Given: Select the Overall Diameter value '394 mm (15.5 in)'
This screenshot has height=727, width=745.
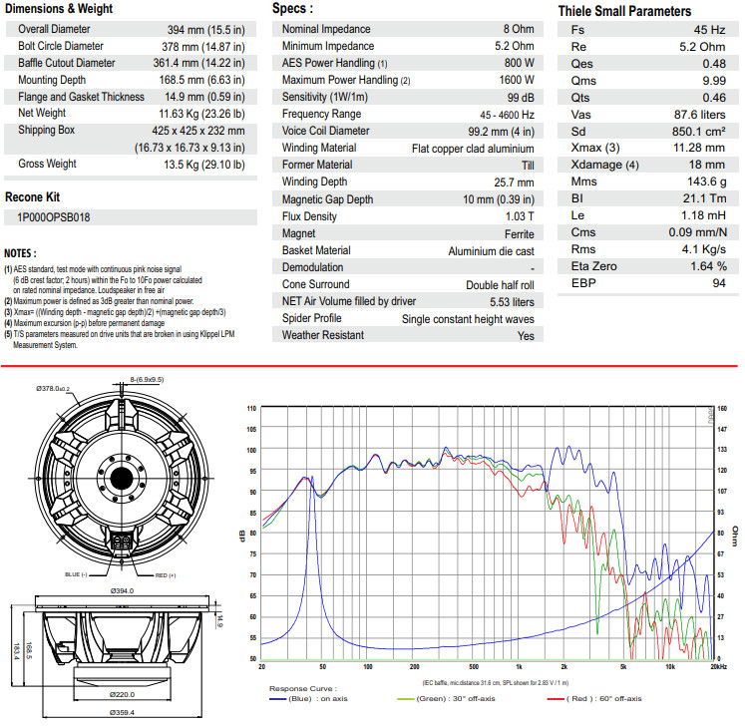Looking at the screenshot, I should point(205,30).
